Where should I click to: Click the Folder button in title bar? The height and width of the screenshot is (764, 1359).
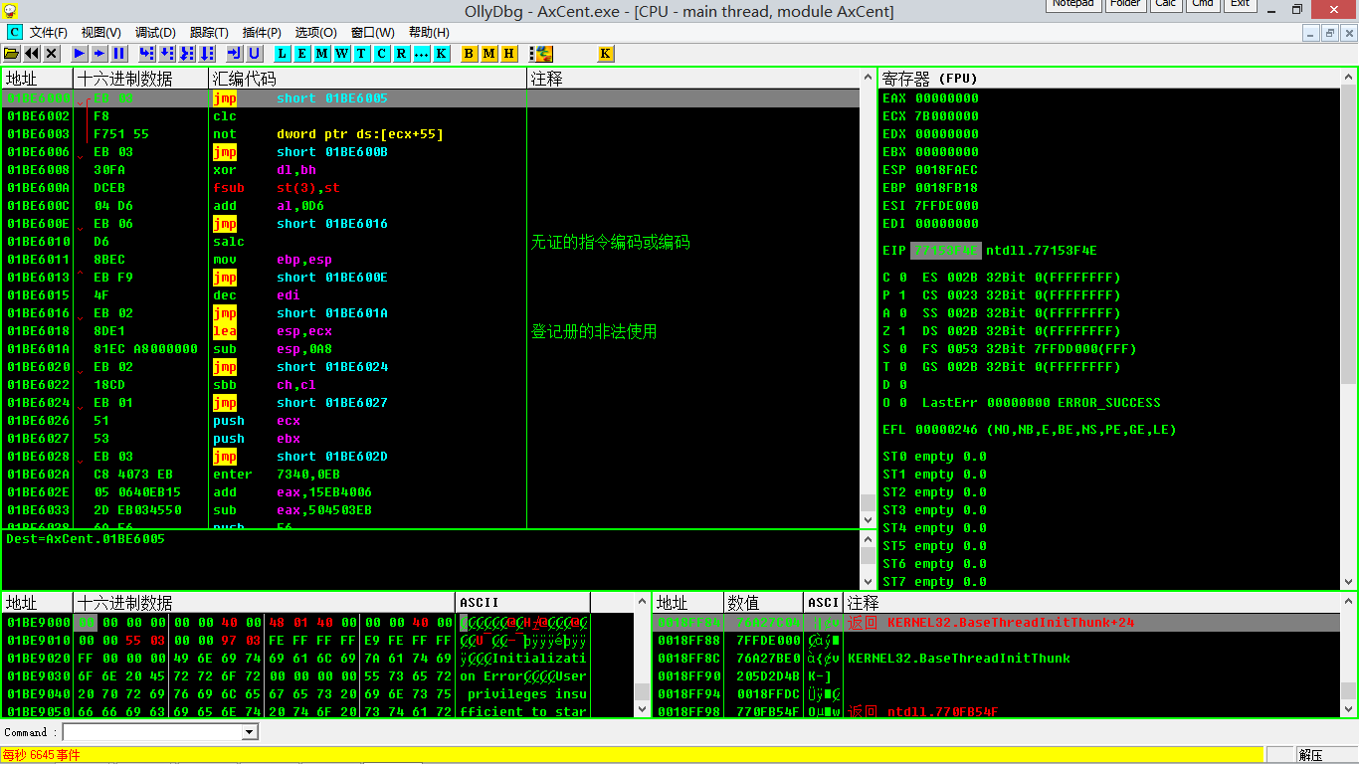(x=1126, y=5)
